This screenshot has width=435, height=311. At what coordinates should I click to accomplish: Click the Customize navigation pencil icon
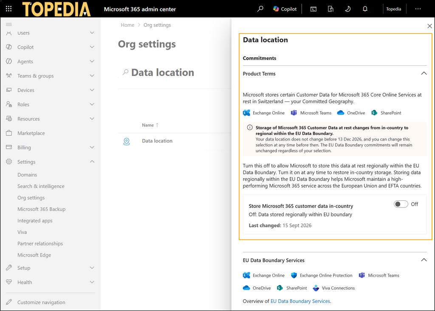pyautogui.click(x=9, y=302)
